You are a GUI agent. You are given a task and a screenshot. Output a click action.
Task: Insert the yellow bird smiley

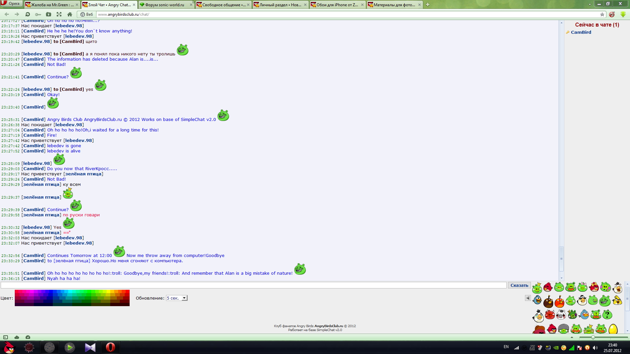617,300
